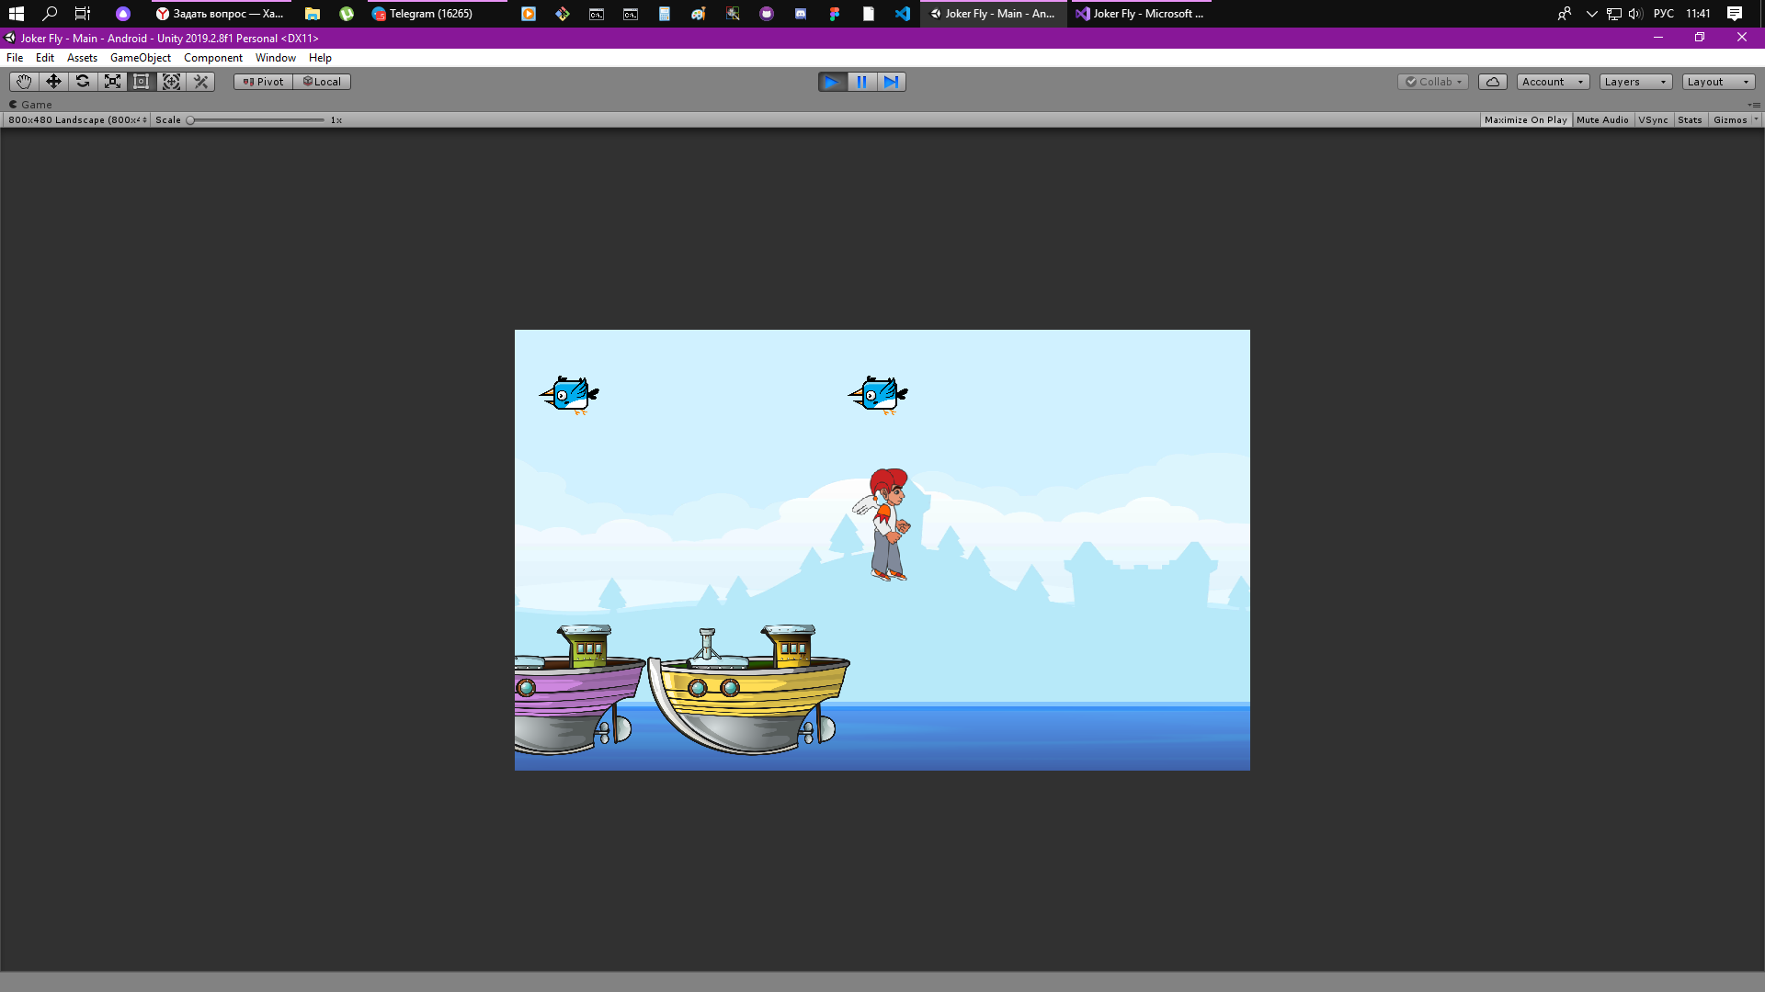Open the Component menu
The width and height of the screenshot is (1765, 992).
[x=213, y=58]
